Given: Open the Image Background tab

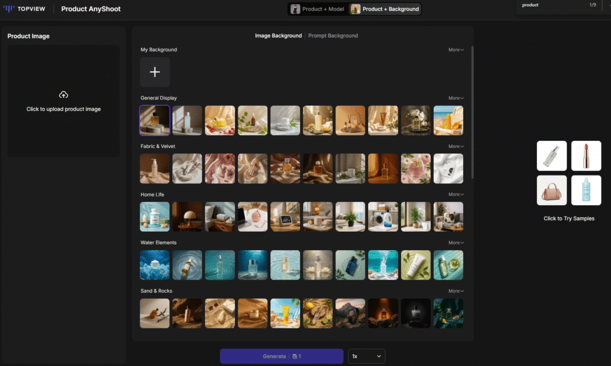Looking at the screenshot, I should [278, 36].
